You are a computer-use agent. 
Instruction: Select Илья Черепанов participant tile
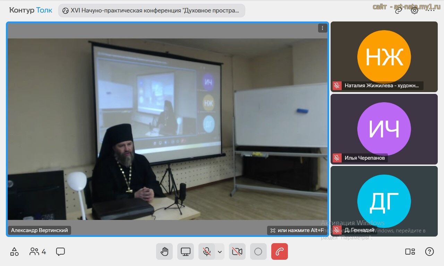(x=384, y=129)
